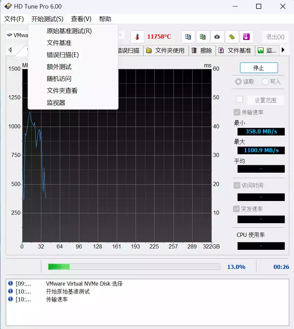Click the left tab scroll arrow
The height and width of the screenshot is (329, 294).
10,49
